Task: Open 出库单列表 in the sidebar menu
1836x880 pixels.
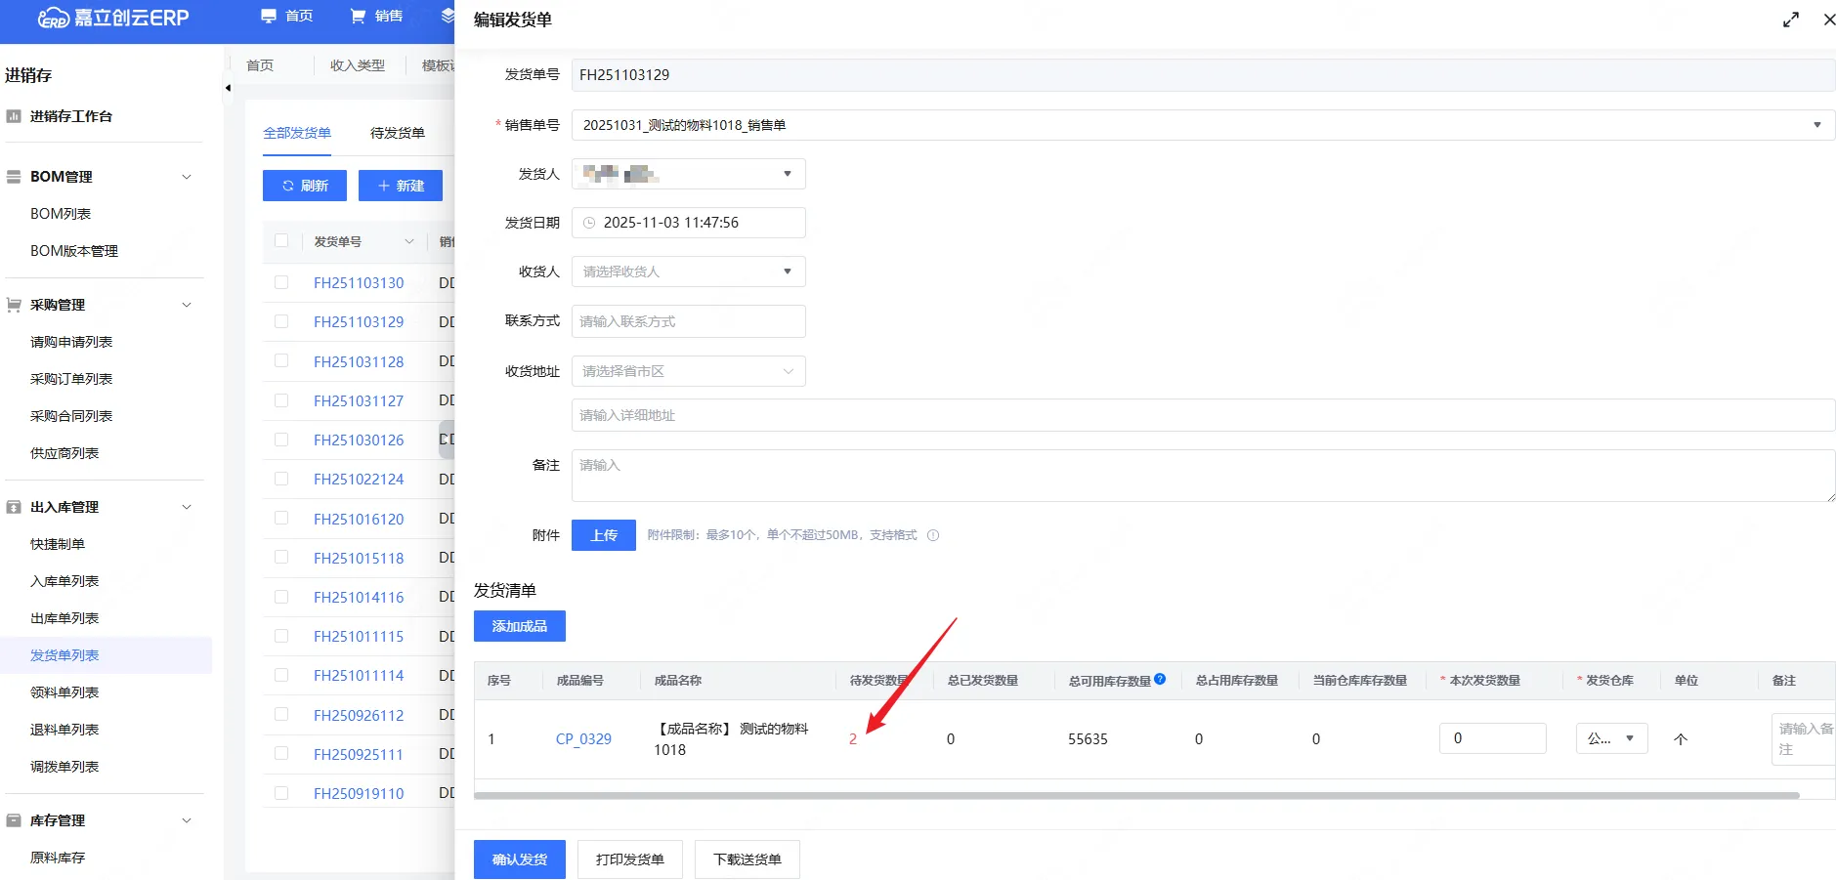Action: click(x=64, y=618)
